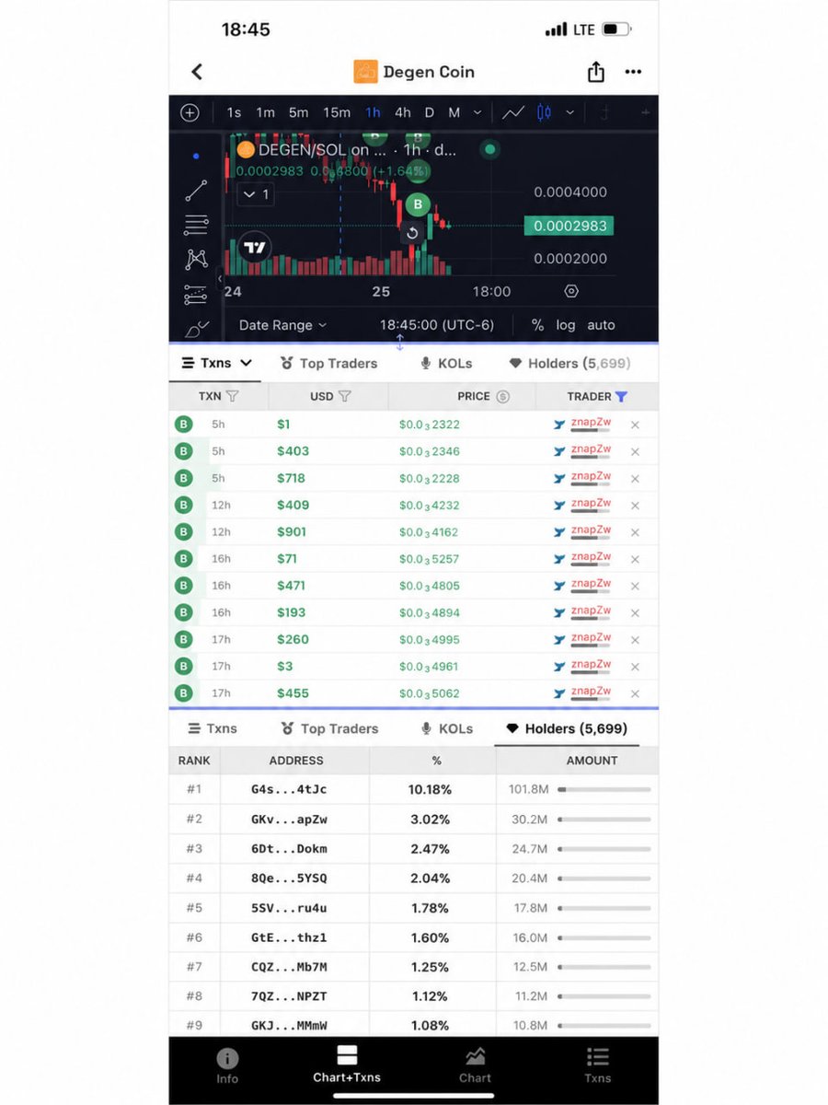Switch lower panel to KOLs tab

click(x=447, y=728)
